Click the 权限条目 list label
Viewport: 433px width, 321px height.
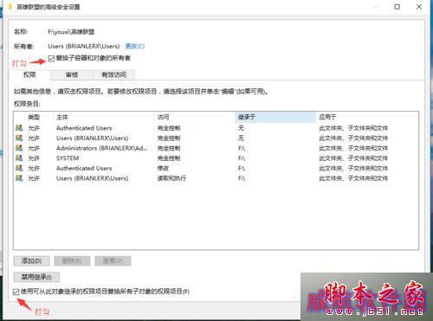(x=27, y=104)
